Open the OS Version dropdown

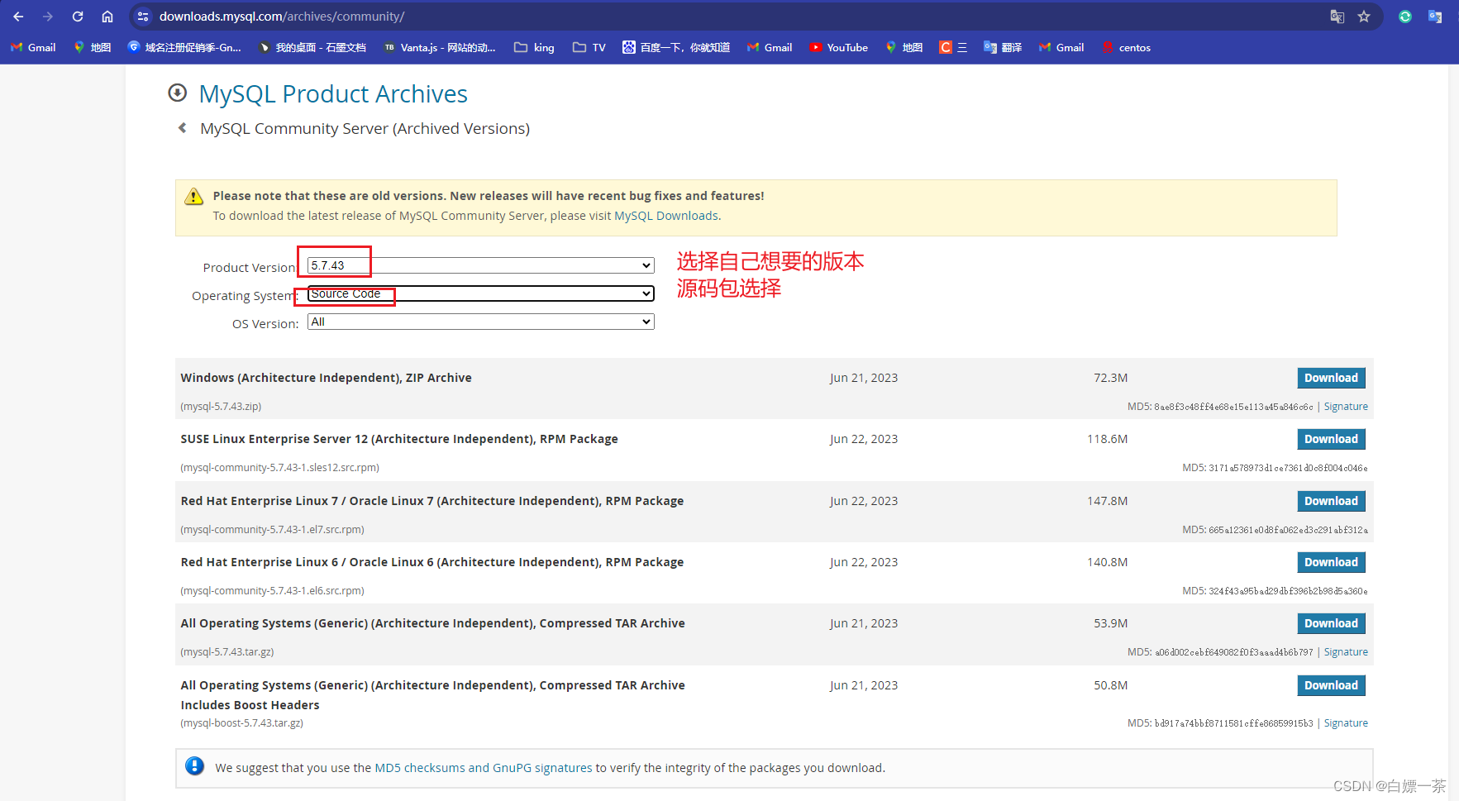pos(480,322)
